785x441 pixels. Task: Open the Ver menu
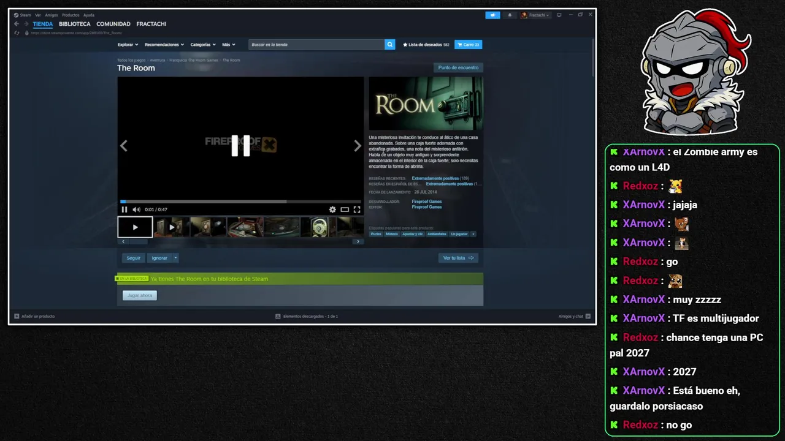click(38, 15)
